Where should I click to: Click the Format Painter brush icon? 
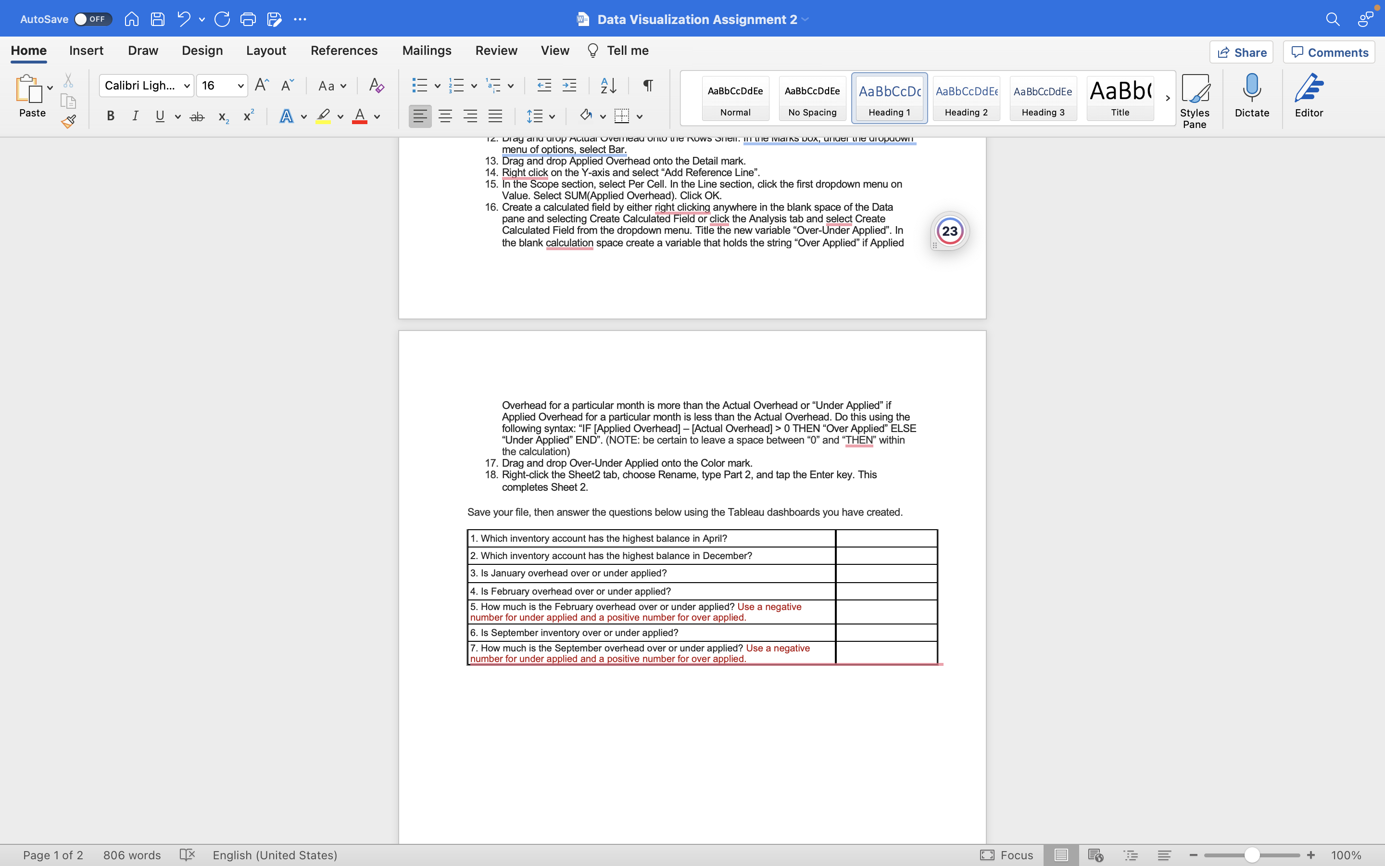[x=69, y=121]
